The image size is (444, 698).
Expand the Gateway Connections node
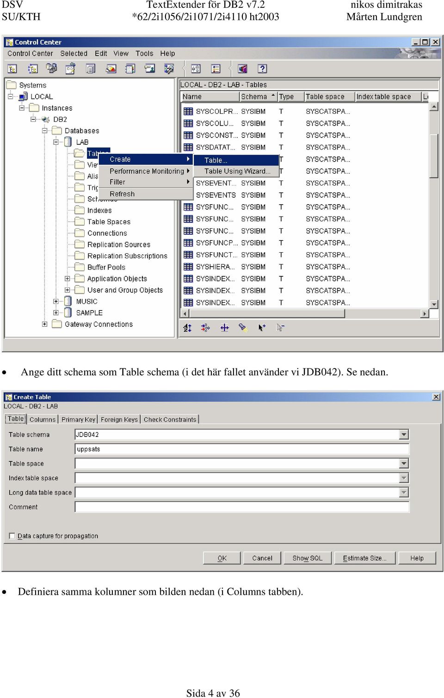(44, 324)
